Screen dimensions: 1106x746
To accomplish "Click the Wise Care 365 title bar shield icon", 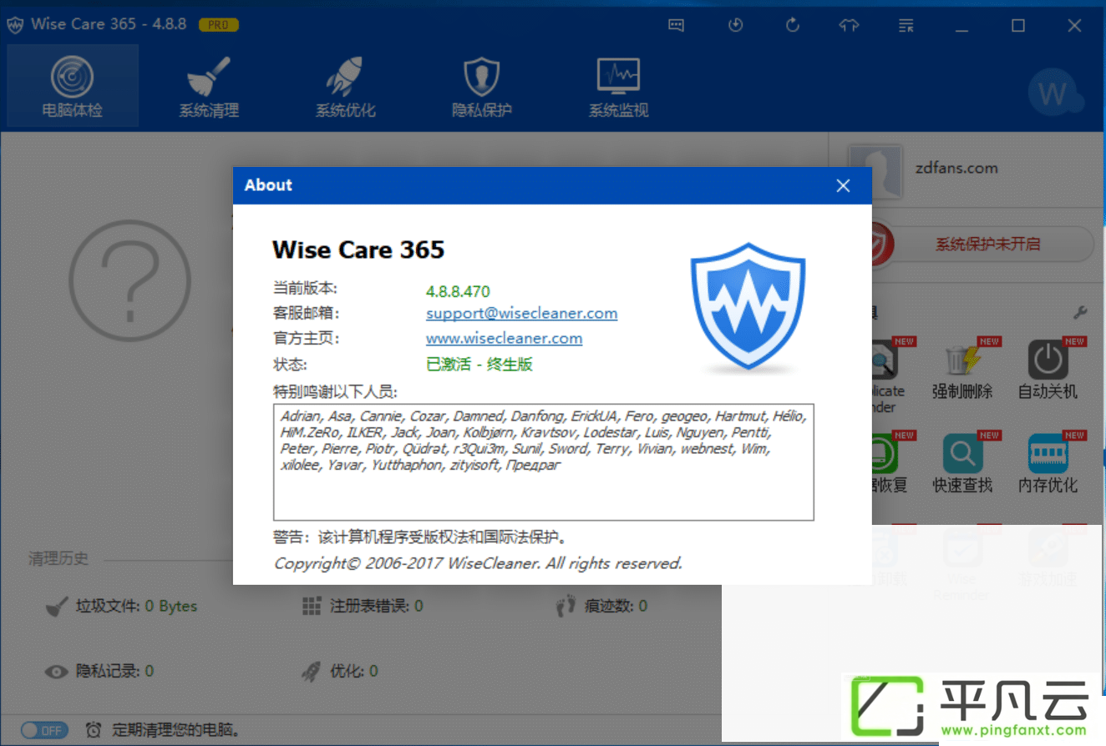I will (x=15, y=25).
